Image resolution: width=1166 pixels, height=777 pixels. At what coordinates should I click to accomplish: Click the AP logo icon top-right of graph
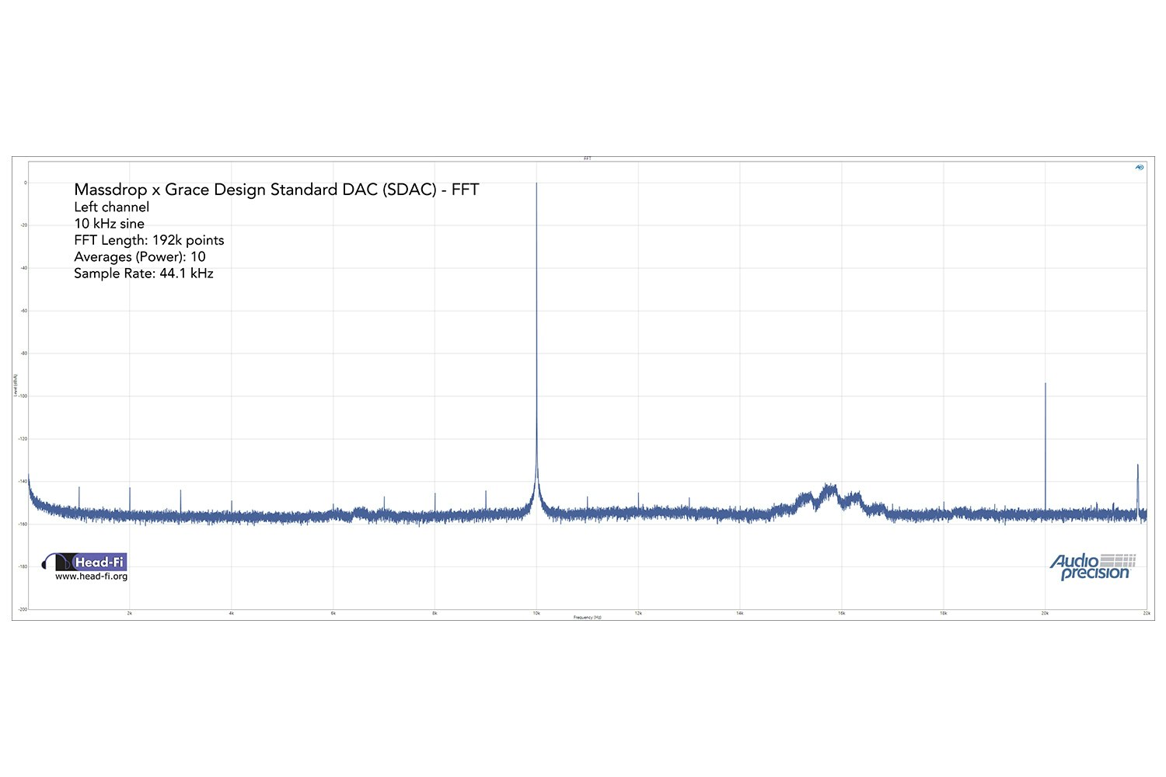tap(1138, 166)
